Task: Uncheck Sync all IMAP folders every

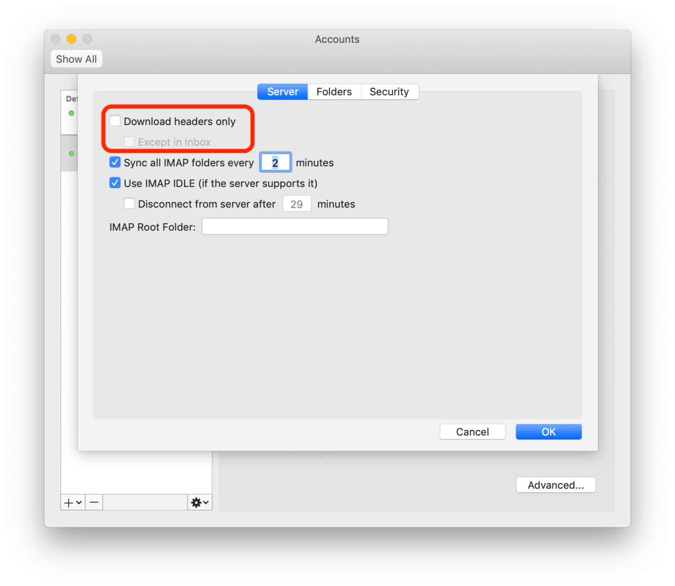Action: pyautogui.click(x=115, y=162)
